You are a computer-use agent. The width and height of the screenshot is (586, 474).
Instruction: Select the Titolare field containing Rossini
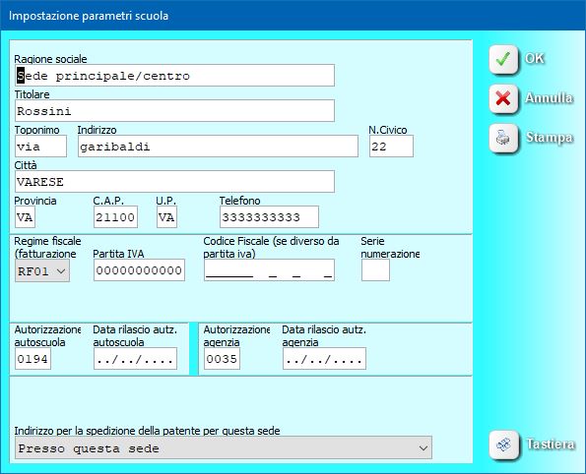click(x=174, y=111)
